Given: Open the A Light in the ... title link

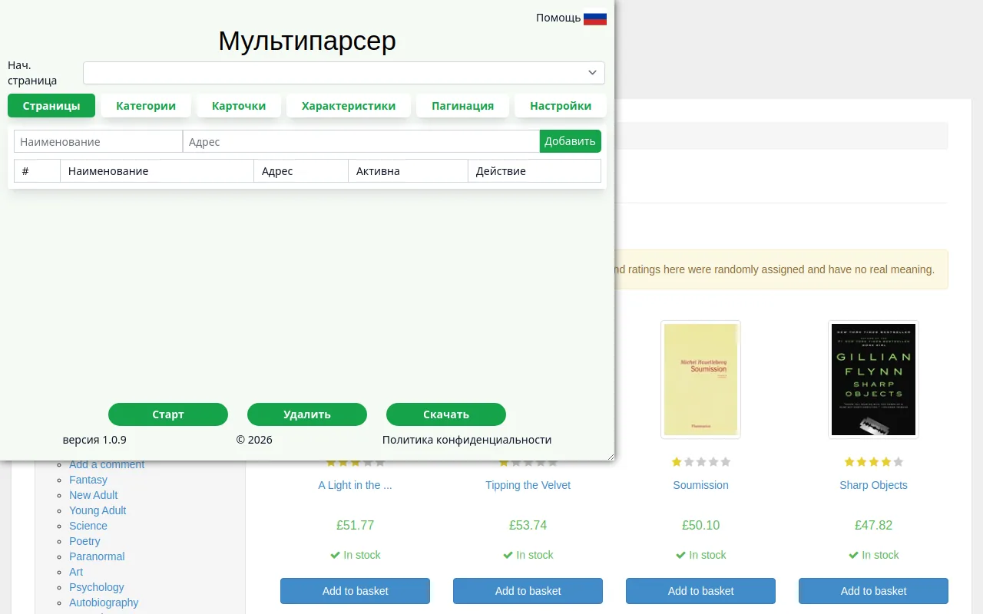Looking at the screenshot, I should coord(355,485).
